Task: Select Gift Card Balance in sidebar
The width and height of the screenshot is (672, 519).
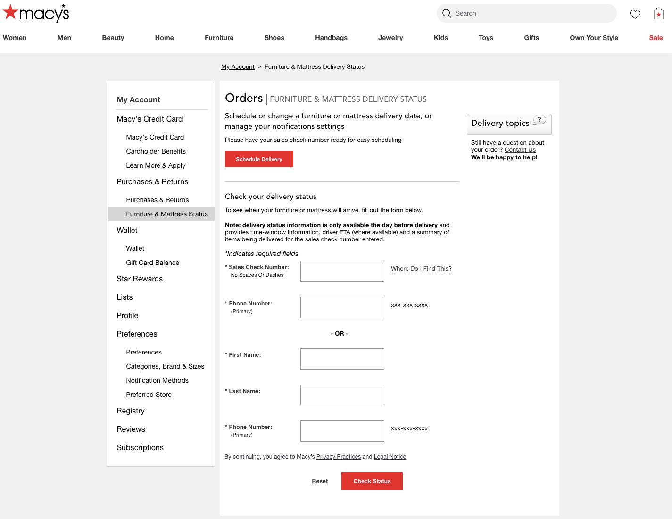Action: pyautogui.click(x=152, y=263)
